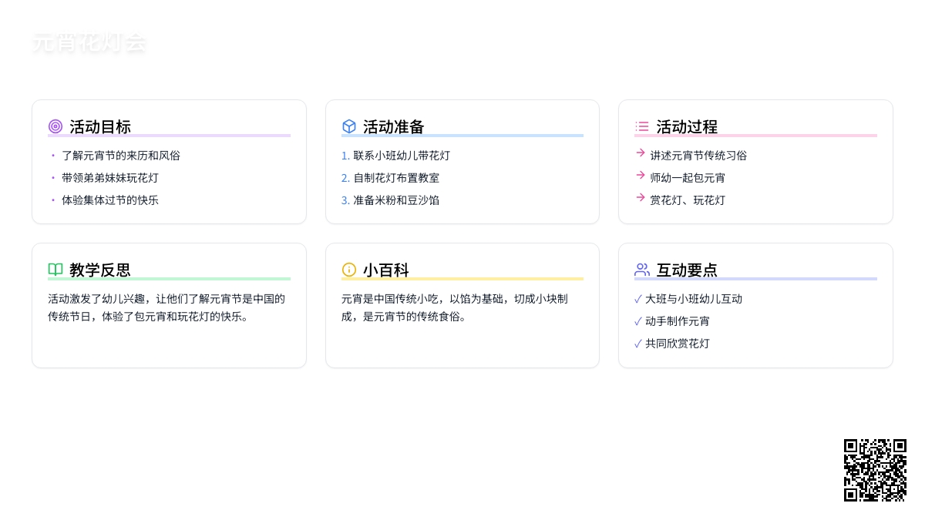Click the arrow icon before 师幼一起包元宵

(641, 176)
